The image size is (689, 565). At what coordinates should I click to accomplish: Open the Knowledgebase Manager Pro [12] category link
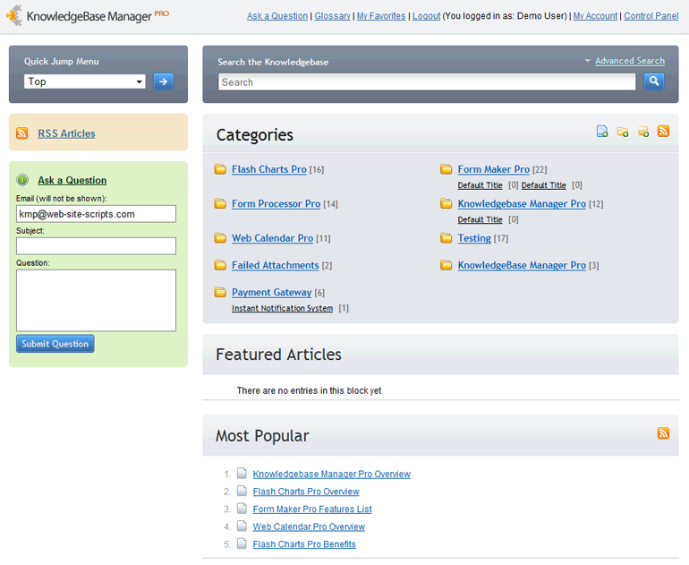pos(522,203)
